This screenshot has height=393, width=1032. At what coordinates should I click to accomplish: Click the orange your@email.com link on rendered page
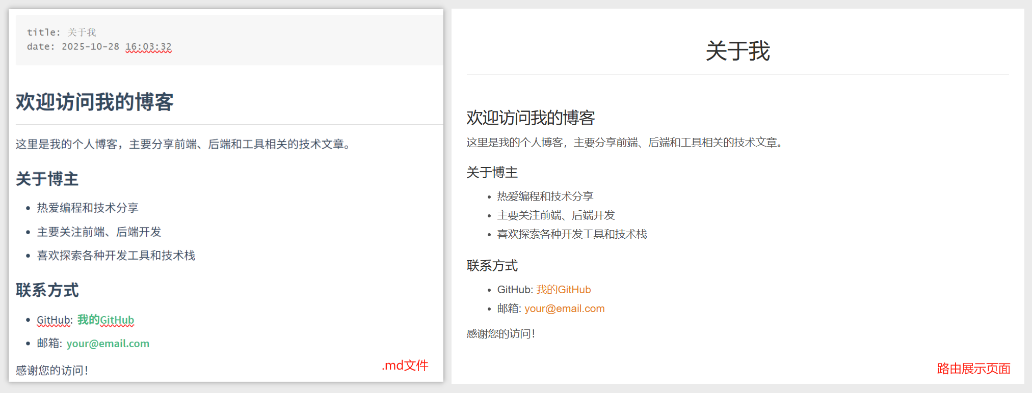564,308
